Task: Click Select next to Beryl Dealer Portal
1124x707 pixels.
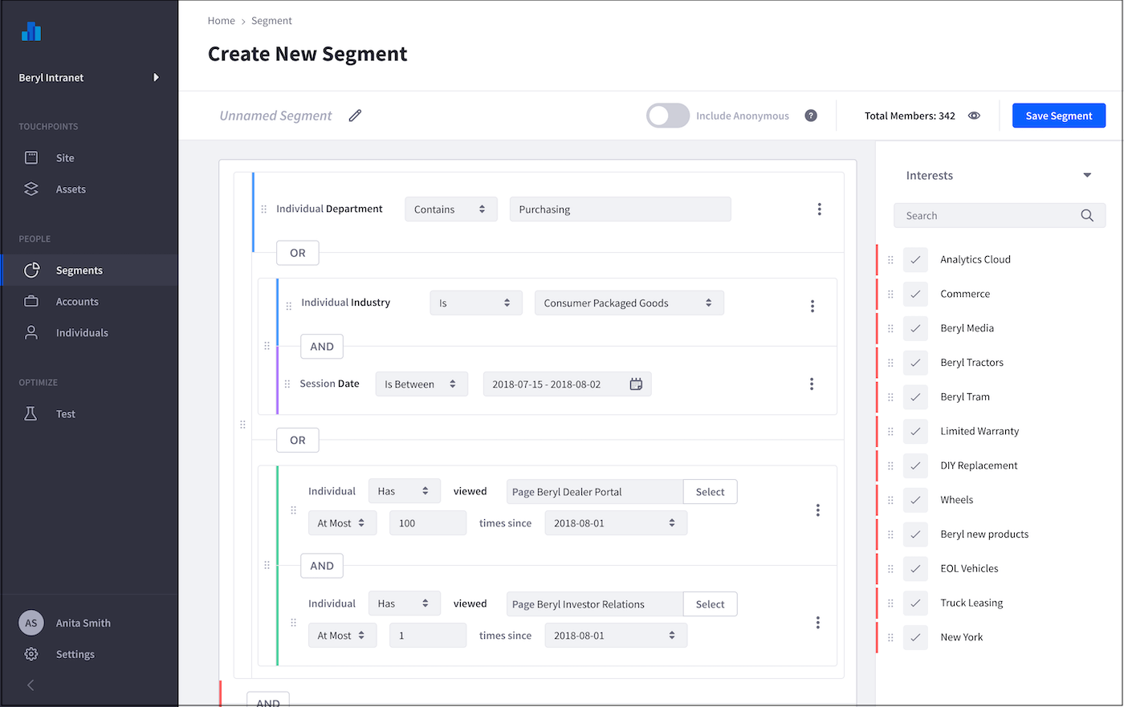Action: click(x=710, y=492)
